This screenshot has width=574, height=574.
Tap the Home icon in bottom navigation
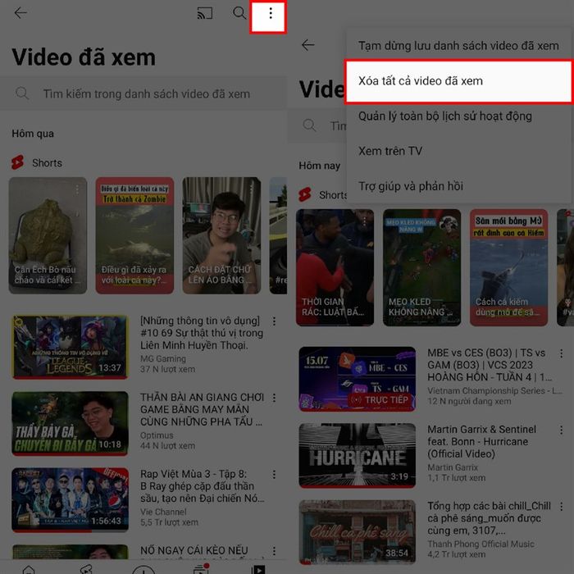pyautogui.click(x=29, y=569)
